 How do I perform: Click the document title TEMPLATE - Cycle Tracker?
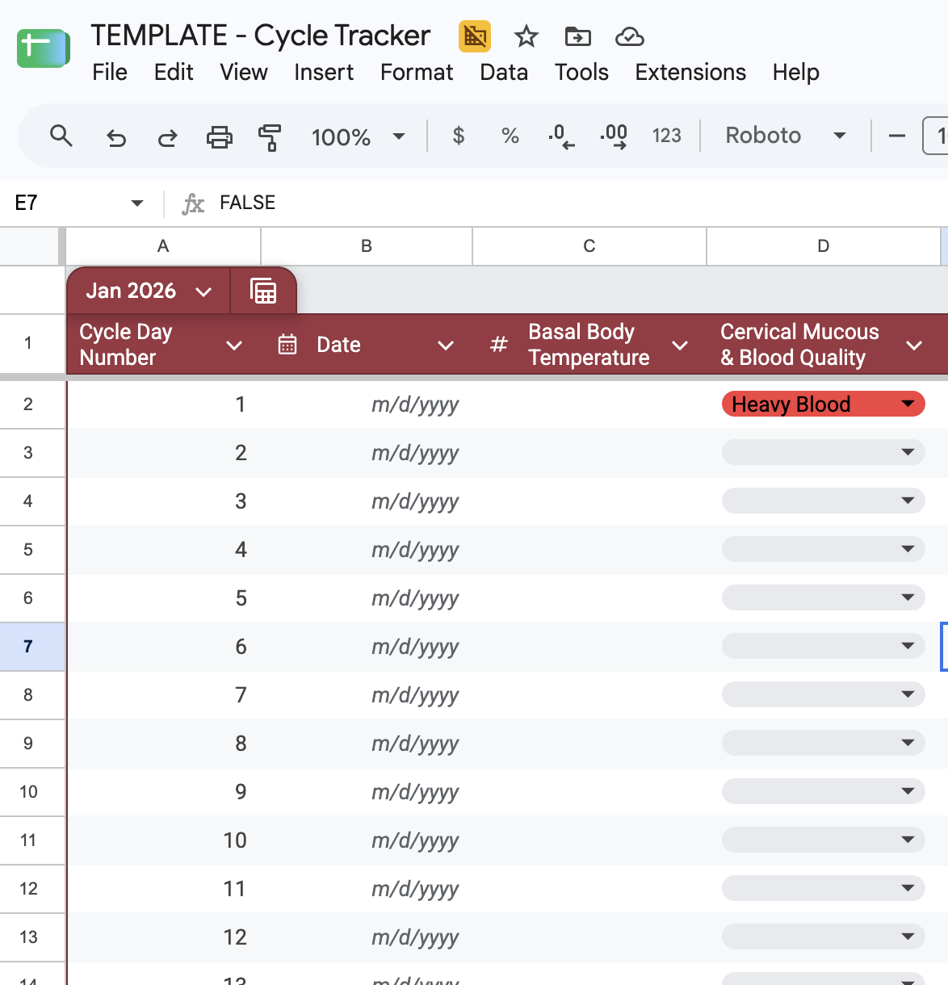point(261,36)
